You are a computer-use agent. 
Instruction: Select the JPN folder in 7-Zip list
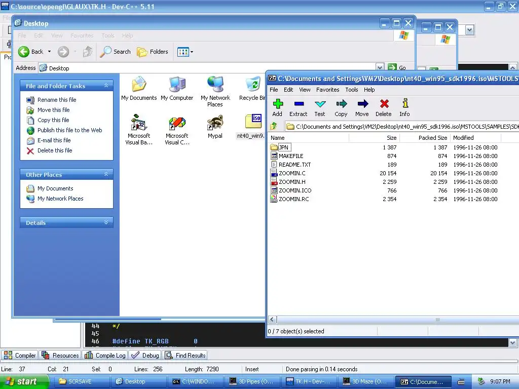point(284,147)
